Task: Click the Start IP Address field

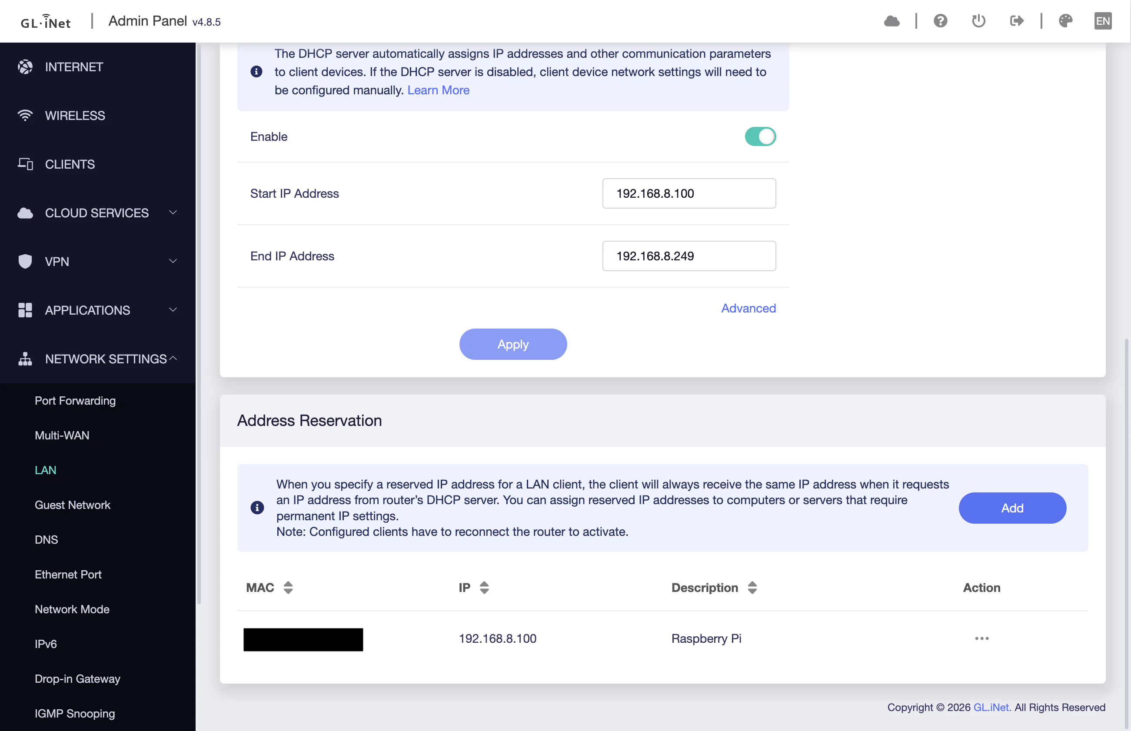Action: tap(689, 193)
